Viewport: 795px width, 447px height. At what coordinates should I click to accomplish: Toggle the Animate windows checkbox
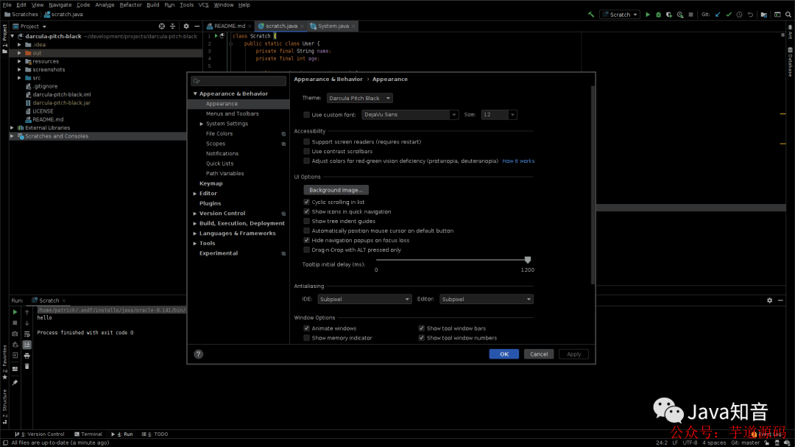[306, 328]
